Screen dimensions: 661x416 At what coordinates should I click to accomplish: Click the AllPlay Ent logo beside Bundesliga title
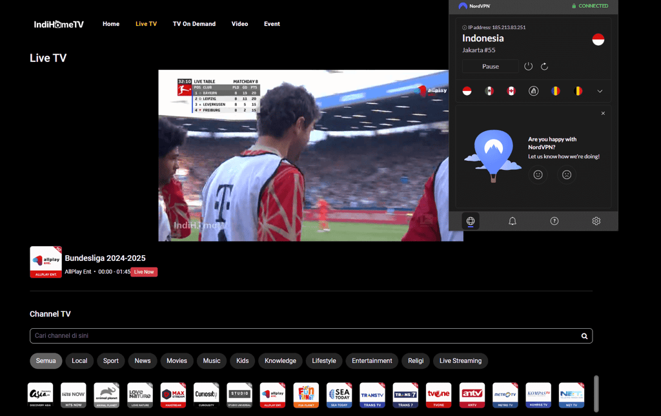coord(46,262)
